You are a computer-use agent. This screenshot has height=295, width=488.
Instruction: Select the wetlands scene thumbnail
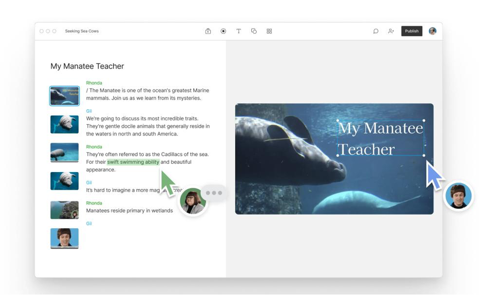[64, 210]
